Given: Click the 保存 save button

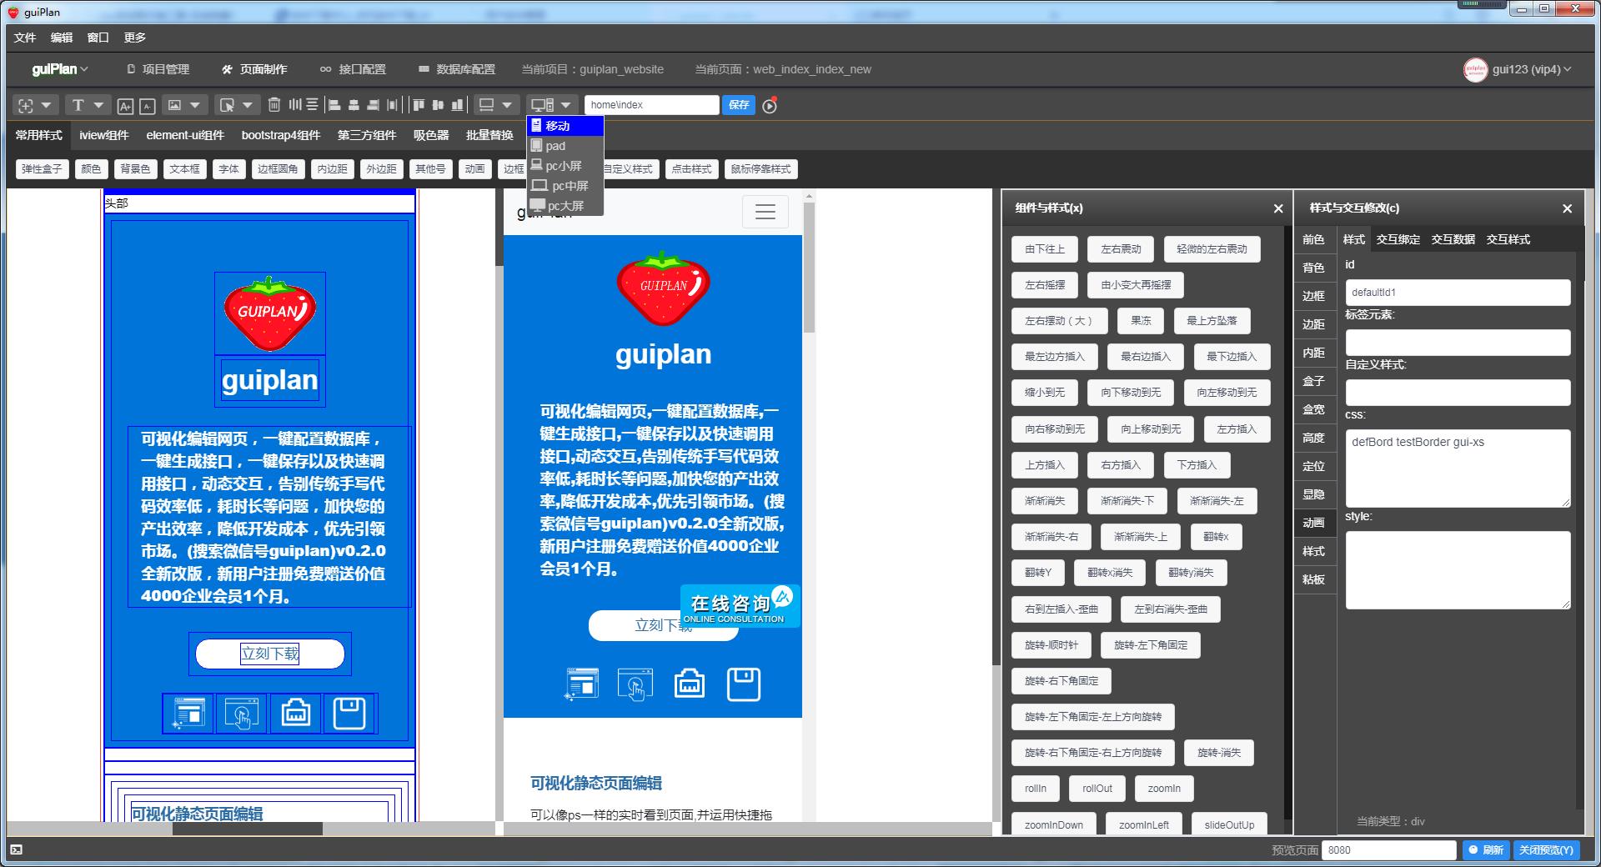Looking at the screenshot, I should click(x=739, y=105).
